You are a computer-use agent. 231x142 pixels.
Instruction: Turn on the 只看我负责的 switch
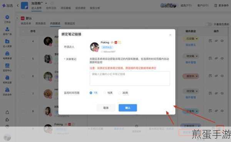[209, 24]
